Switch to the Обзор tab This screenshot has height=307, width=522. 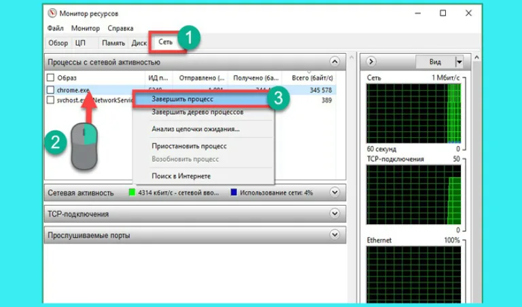coord(58,43)
